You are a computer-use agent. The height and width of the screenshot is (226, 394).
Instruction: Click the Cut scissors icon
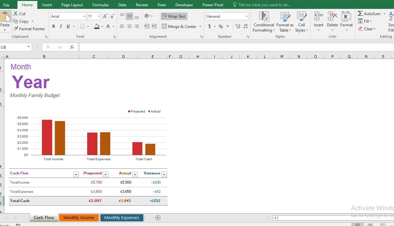pyautogui.click(x=16, y=13)
